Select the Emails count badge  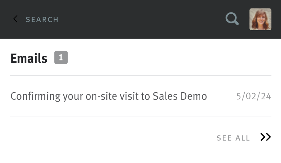pos(61,58)
